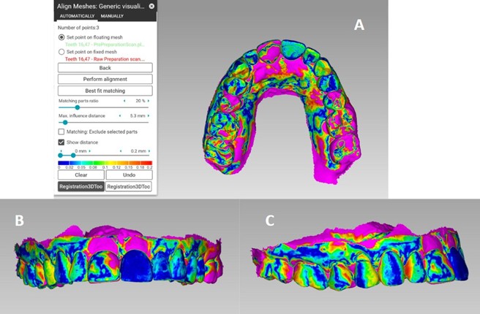Enable Matching: Exclude selected parts checkbox
480x314 pixels.
coord(61,131)
